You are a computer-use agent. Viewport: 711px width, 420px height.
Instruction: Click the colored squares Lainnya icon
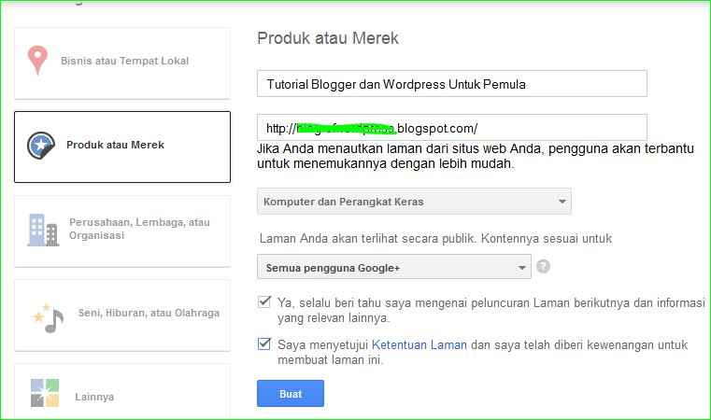click(x=45, y=393)
